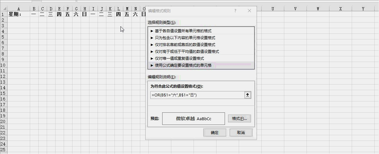Select rule type 仅对排名靠前或靠后的数值设置格式
Viewport: 379px width, 154px height.
click(201, 45)
